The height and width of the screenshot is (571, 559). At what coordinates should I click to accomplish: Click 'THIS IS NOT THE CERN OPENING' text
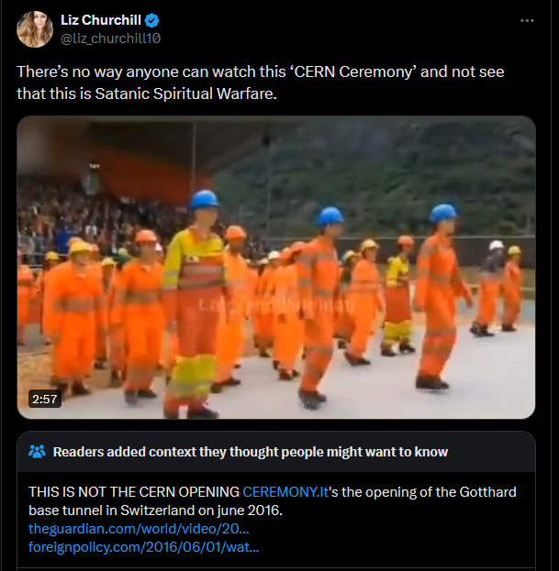134,492
